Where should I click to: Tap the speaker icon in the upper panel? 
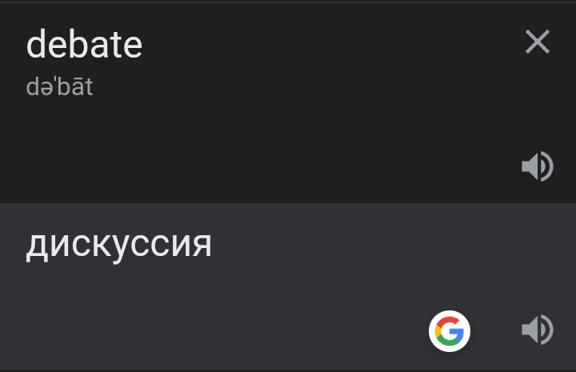[538, 166]
